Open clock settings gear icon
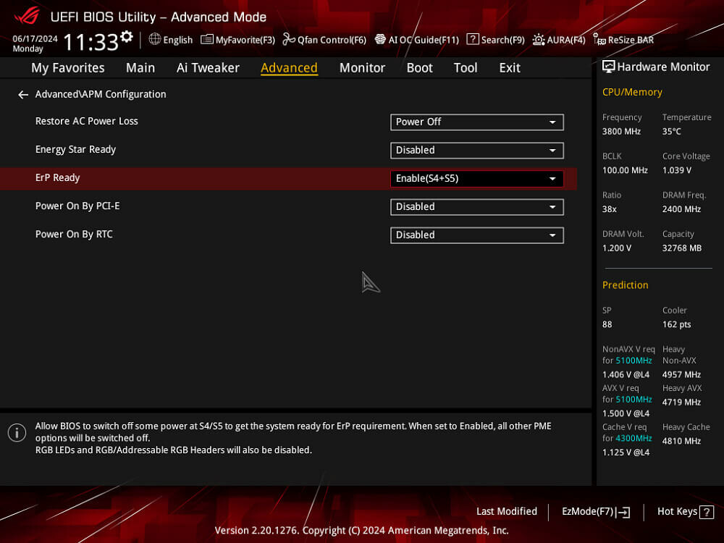The image size is (724, 543). coord(127,36)
